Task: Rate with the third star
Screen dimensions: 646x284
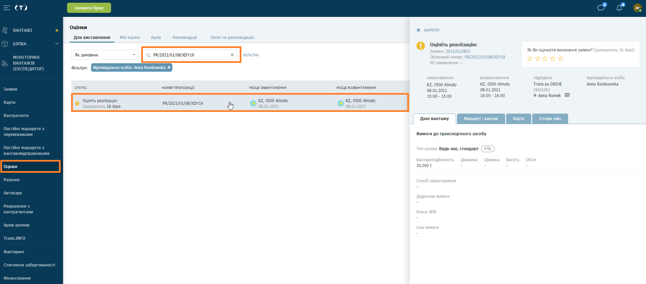Action: 545,59
